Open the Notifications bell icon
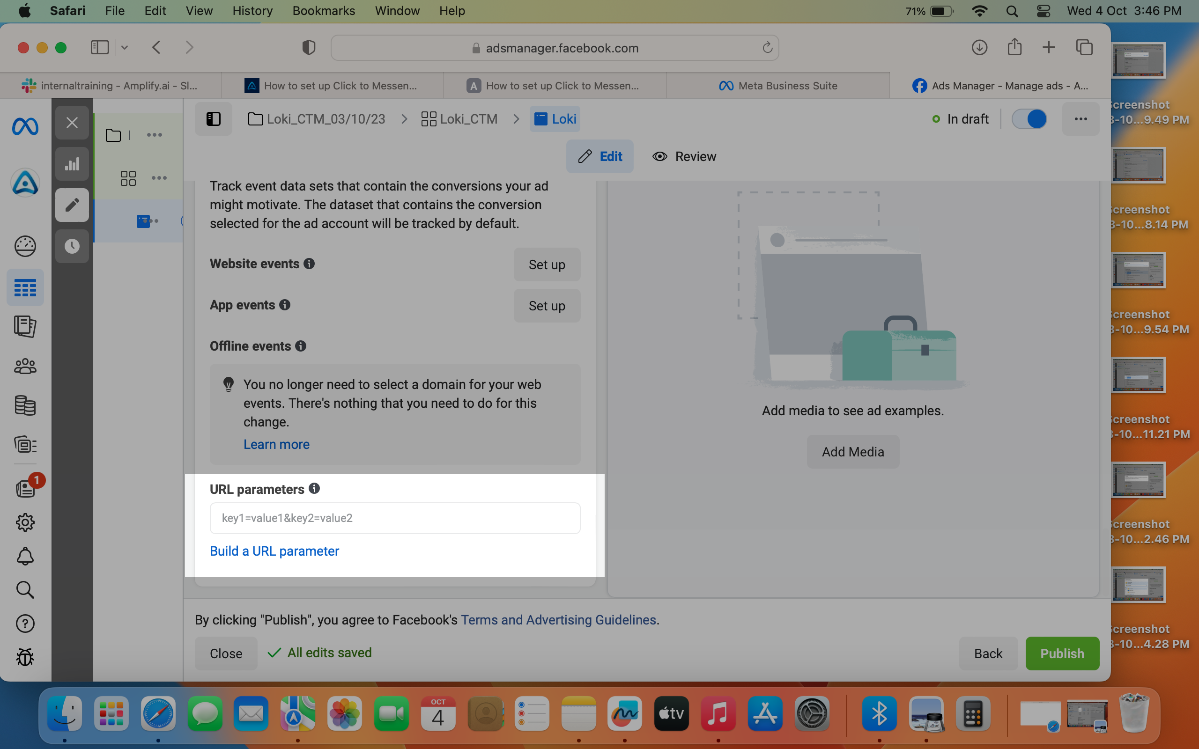This screenshot has height=749, width=1199. pos(25,556)
